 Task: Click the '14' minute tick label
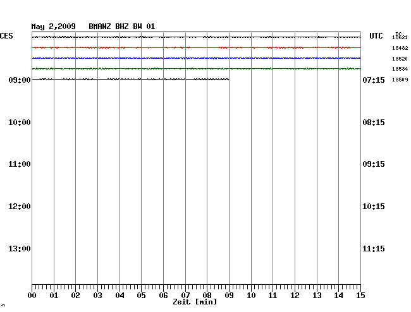point(338,296)
